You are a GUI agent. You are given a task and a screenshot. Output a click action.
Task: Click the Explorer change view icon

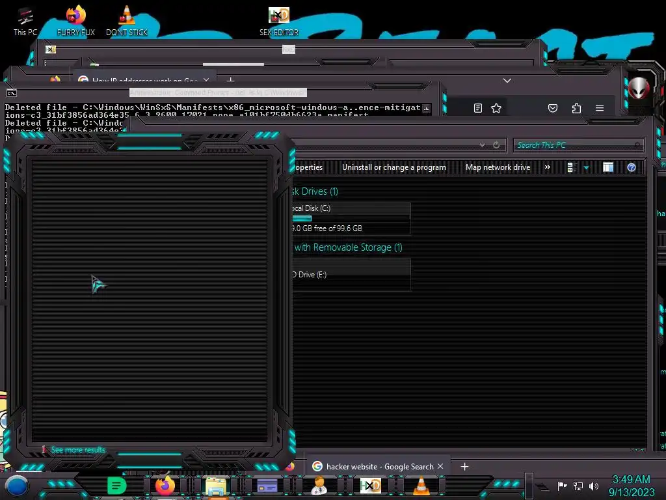[572, 167]
